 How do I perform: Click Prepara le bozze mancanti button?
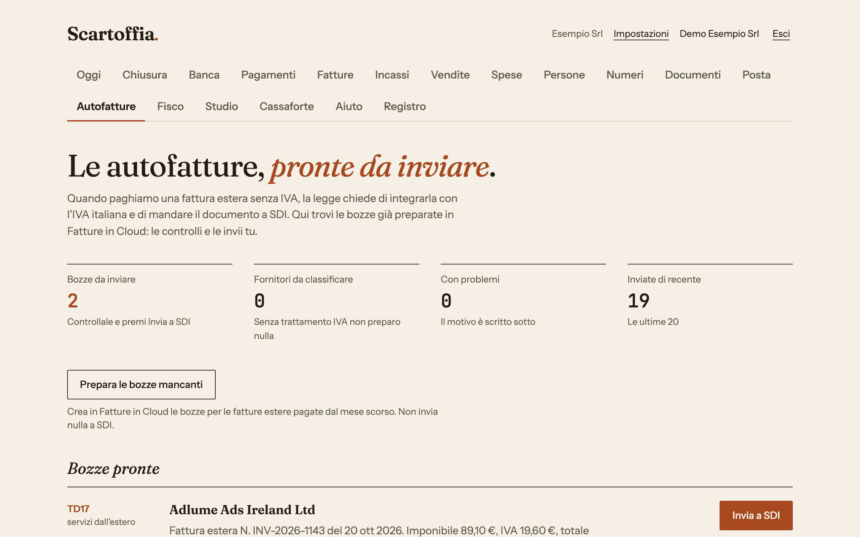point(141,385)
